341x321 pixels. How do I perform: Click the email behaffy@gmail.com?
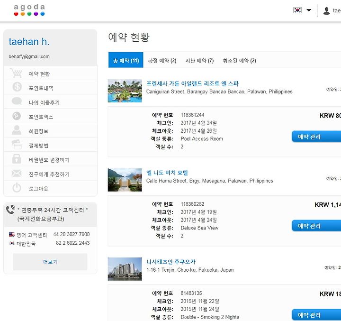29,56
